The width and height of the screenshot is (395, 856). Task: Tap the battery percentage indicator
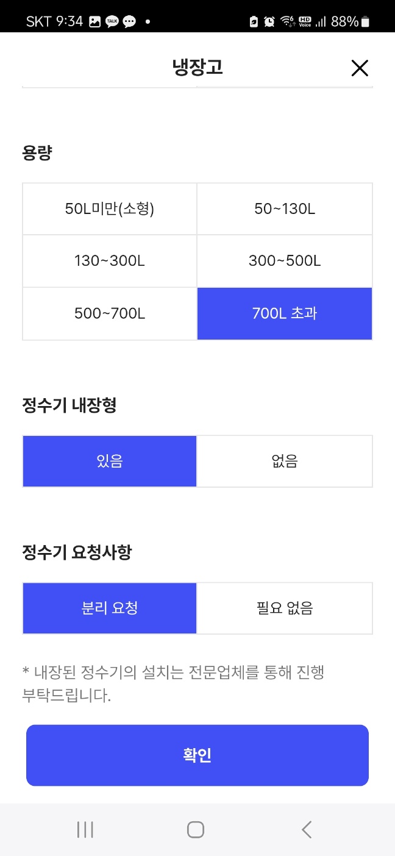tap(344, 21)
